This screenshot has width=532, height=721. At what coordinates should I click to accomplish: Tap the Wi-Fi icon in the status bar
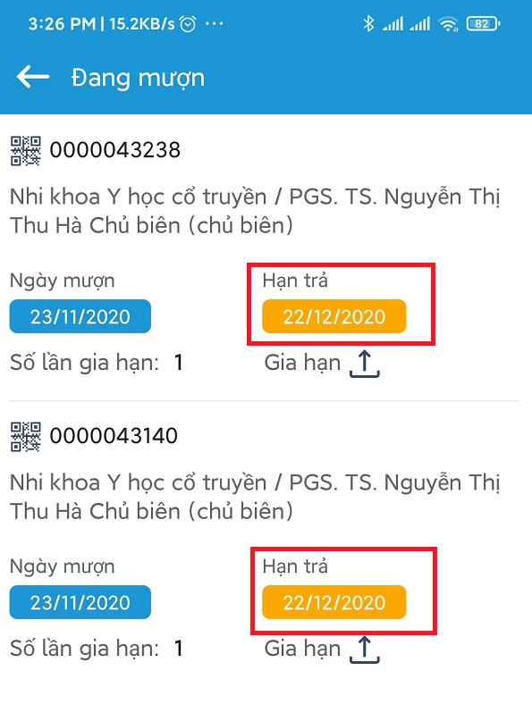point(448,23)
